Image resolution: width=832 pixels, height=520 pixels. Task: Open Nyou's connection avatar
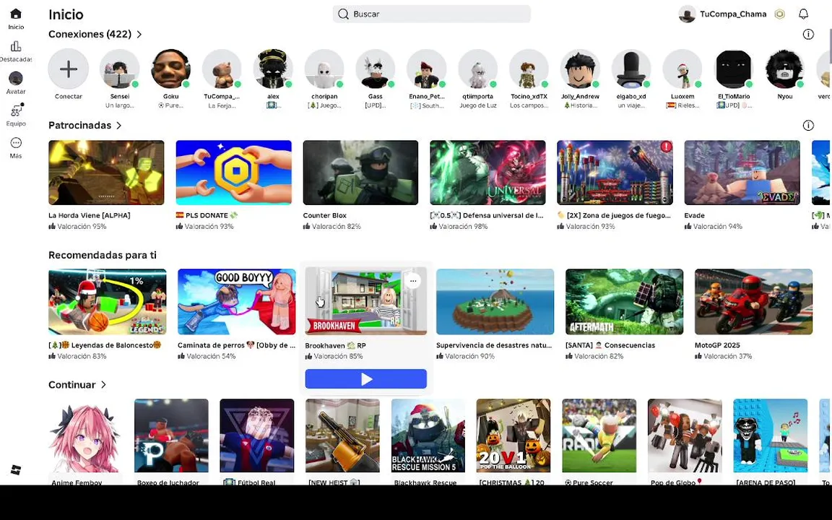pos(785,69)
